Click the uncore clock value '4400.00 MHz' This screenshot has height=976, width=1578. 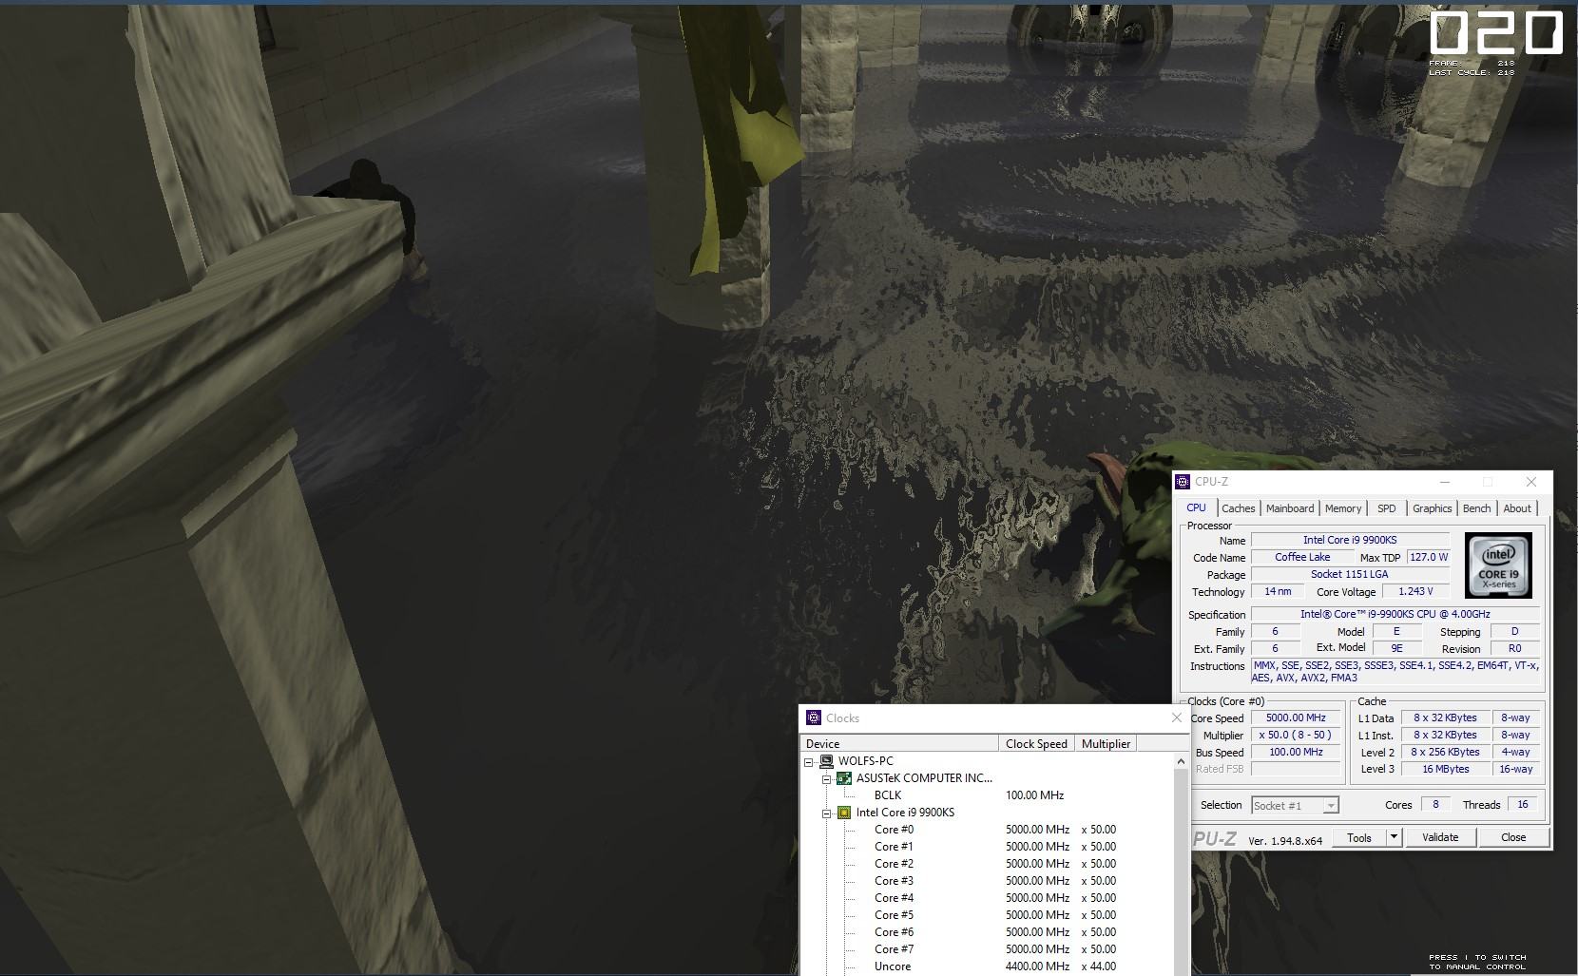point(1037,966)
